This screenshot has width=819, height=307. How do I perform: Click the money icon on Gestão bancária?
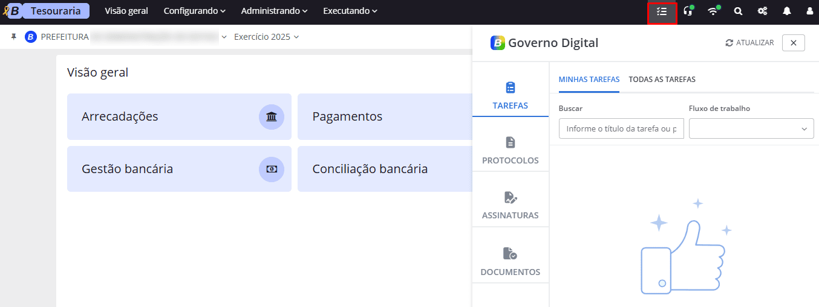pos(272,169)
